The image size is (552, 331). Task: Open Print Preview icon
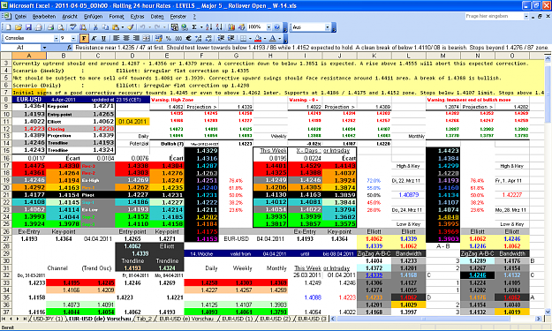[x=61, y=27]
